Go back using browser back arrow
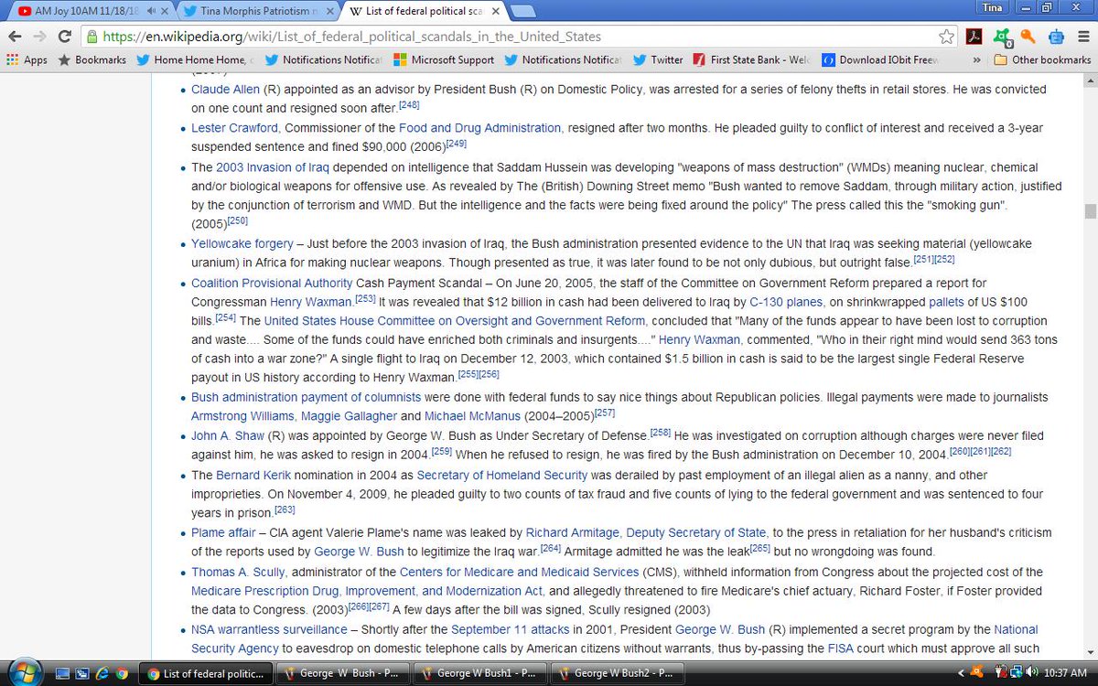The image size is (1098, 686). coord(16,38)
